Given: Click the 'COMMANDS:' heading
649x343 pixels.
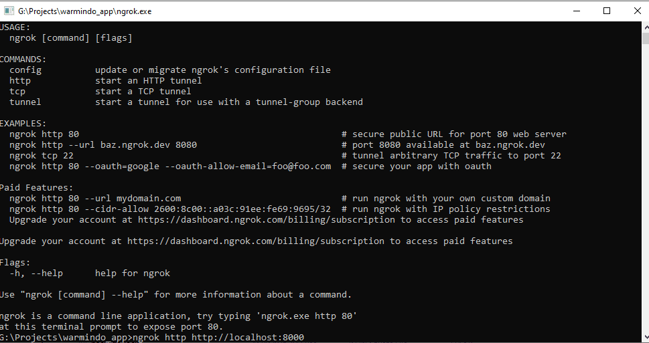Looking at the screenshot, I should click(x=23, y=60).
